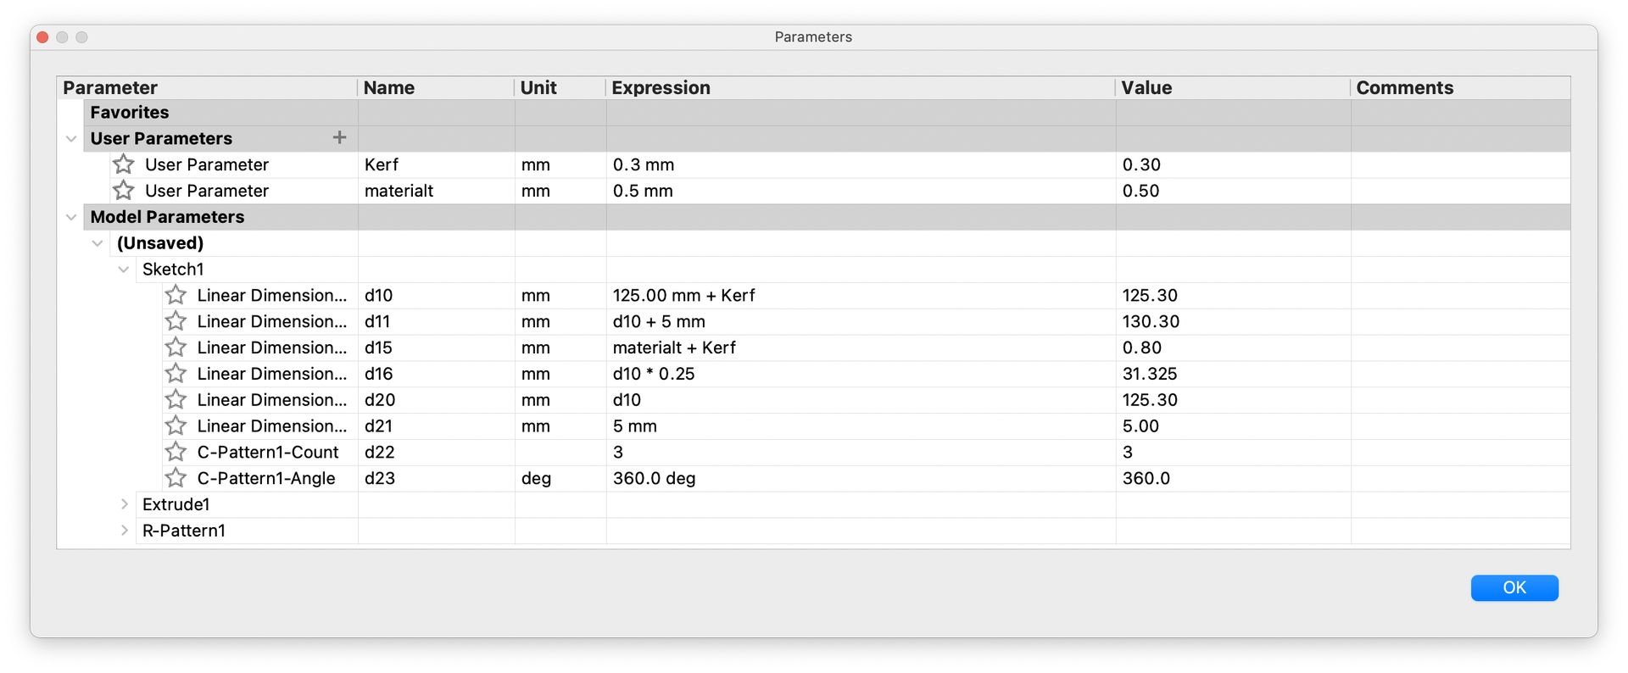The image size is (1628, 673).
Task: Click the plus icon to add user parameter
Action: coord(339,137)
